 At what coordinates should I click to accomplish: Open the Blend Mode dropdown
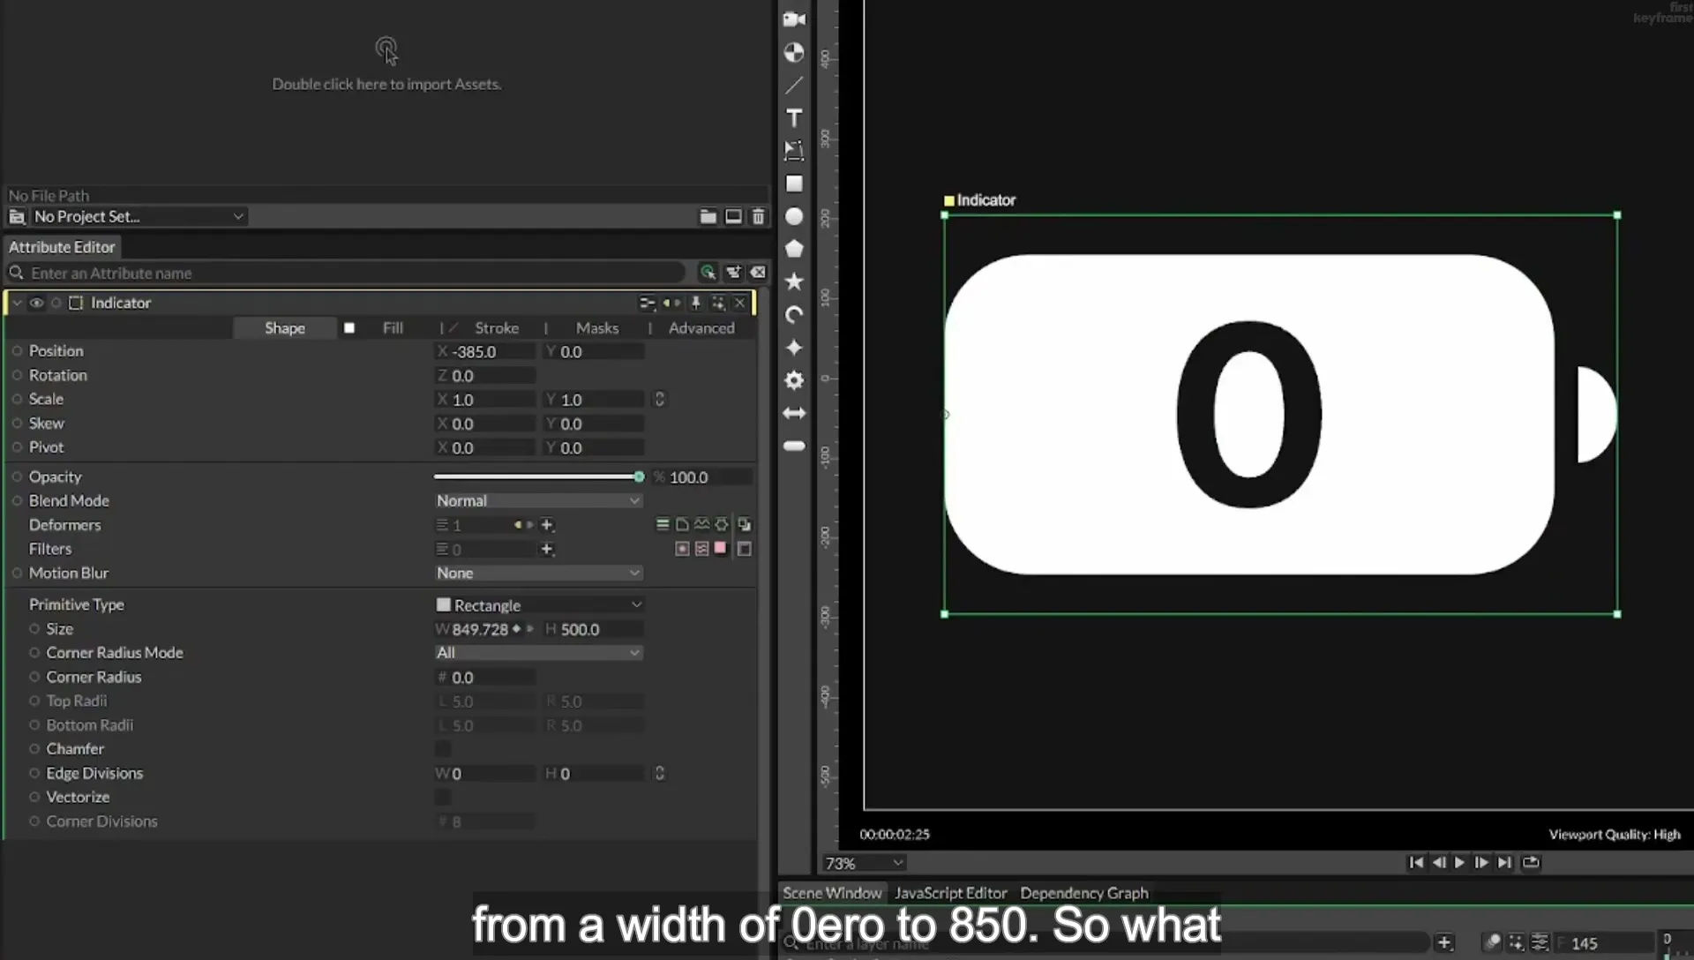(x=538, y=500)
